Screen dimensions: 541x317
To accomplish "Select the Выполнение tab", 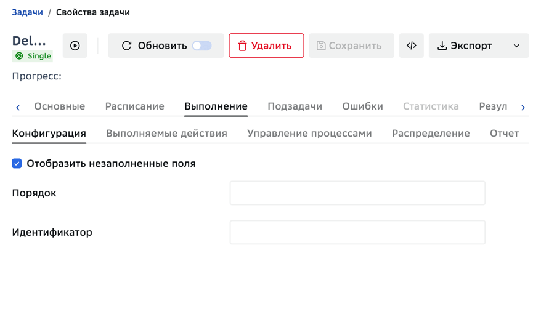I will tap(216, 106).
